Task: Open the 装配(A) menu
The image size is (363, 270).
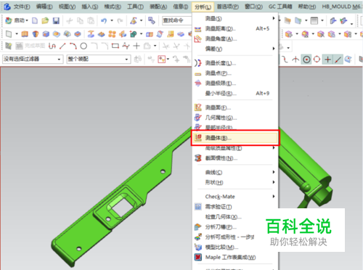Action: tap(158, 7)
